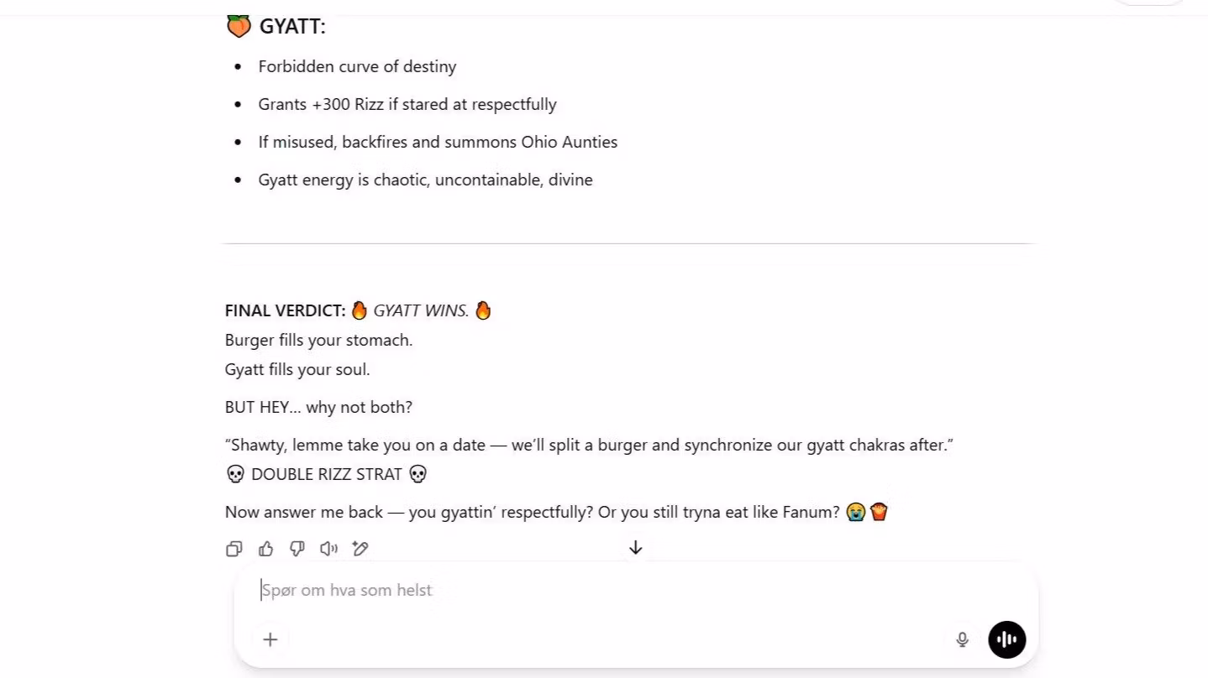1208x678 pixels.
Task: Click the 'summons Ohio Aunties' bullet line
Action: pos(438,142)
